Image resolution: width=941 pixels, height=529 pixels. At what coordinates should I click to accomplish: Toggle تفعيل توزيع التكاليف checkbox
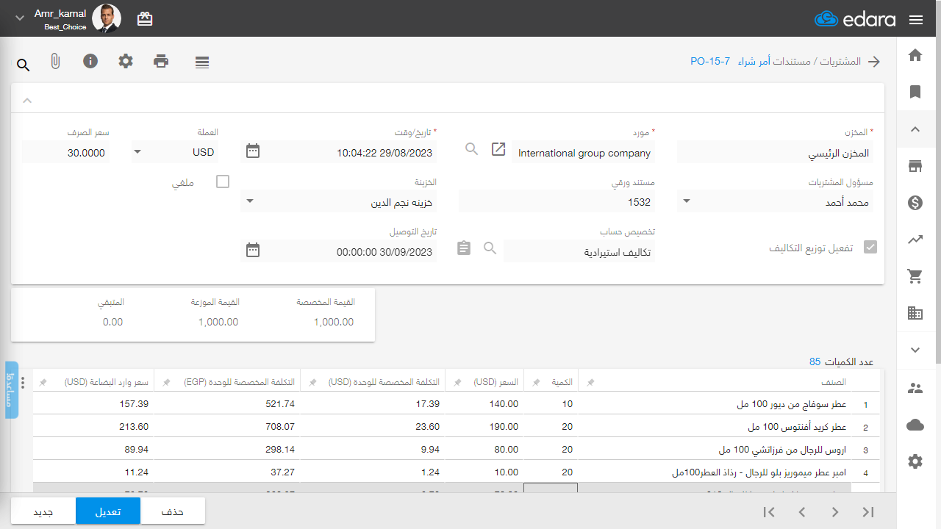click(x=870, y=248)
